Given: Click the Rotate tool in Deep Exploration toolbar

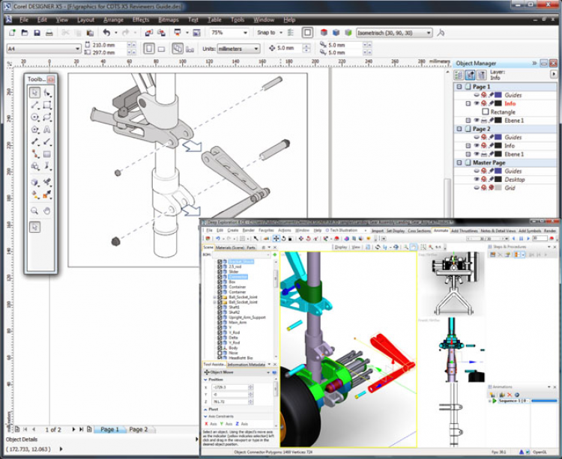Looking at the screenshot, I should (283, 238).
